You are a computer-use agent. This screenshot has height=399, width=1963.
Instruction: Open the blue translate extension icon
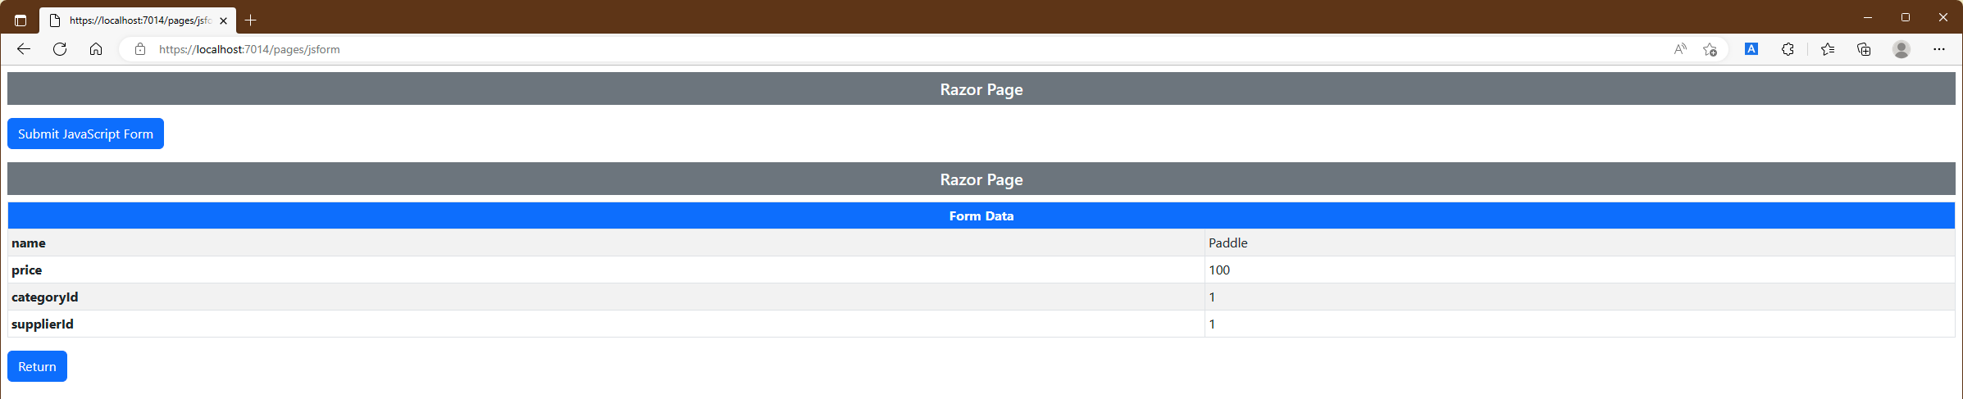[x=1751, y=49]
